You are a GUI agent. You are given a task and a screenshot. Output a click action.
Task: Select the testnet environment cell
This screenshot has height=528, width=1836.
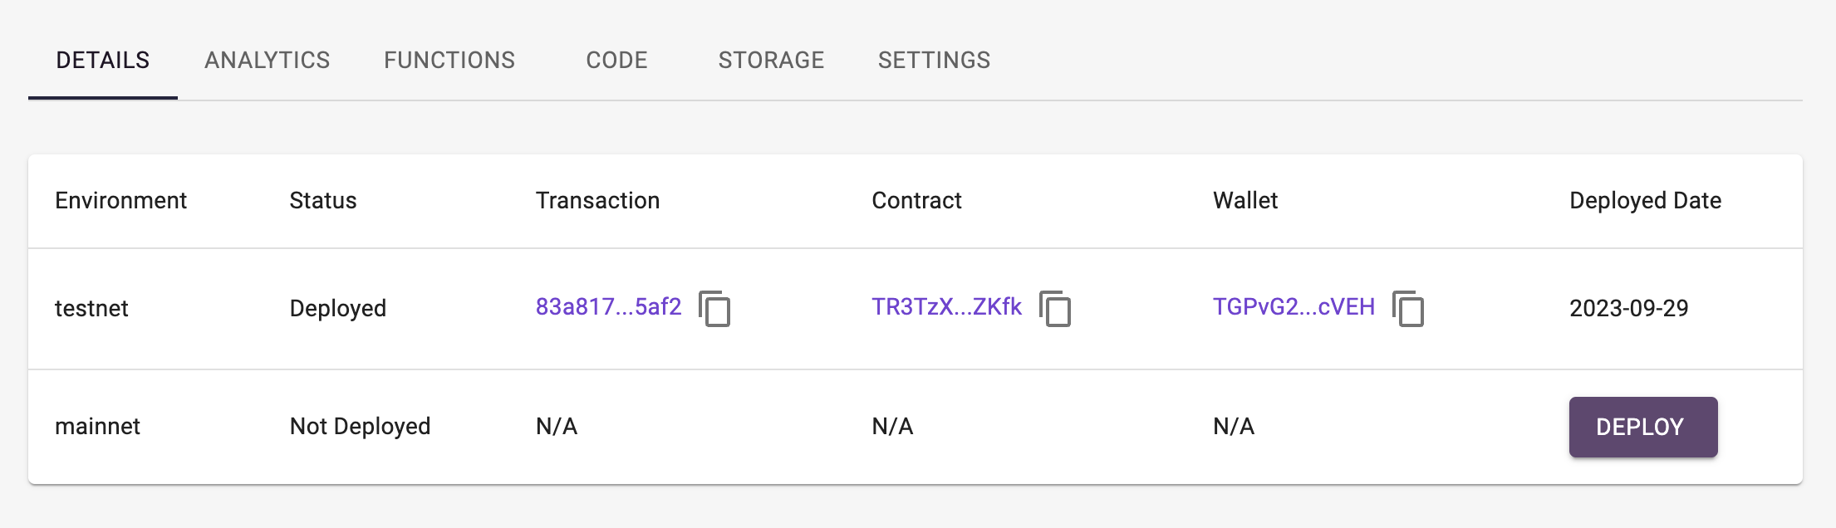91,309
